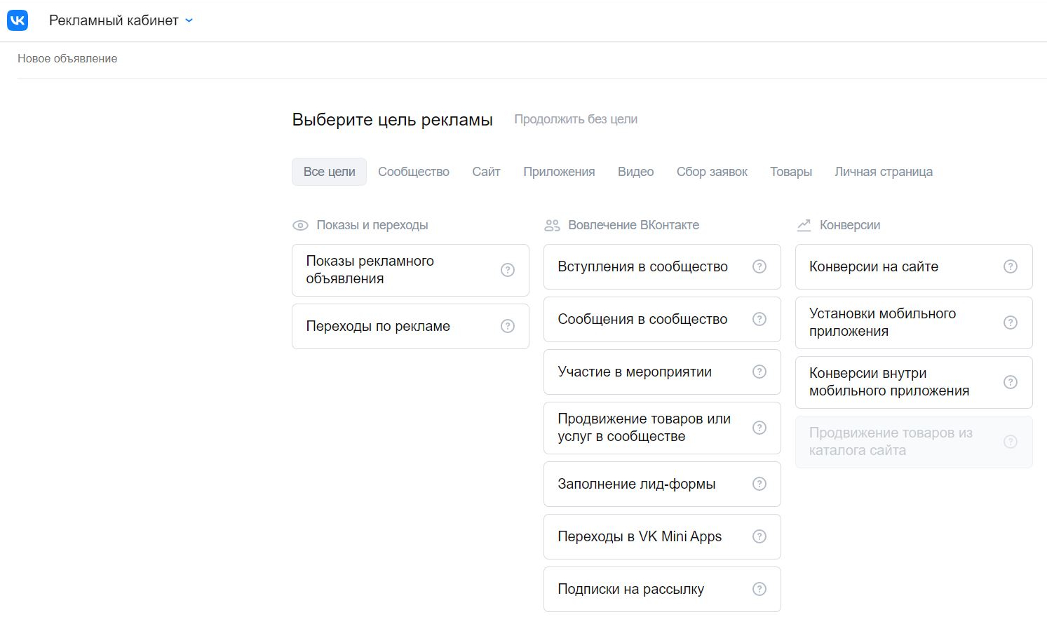Select the Личная страница tab

click(884, 172)
